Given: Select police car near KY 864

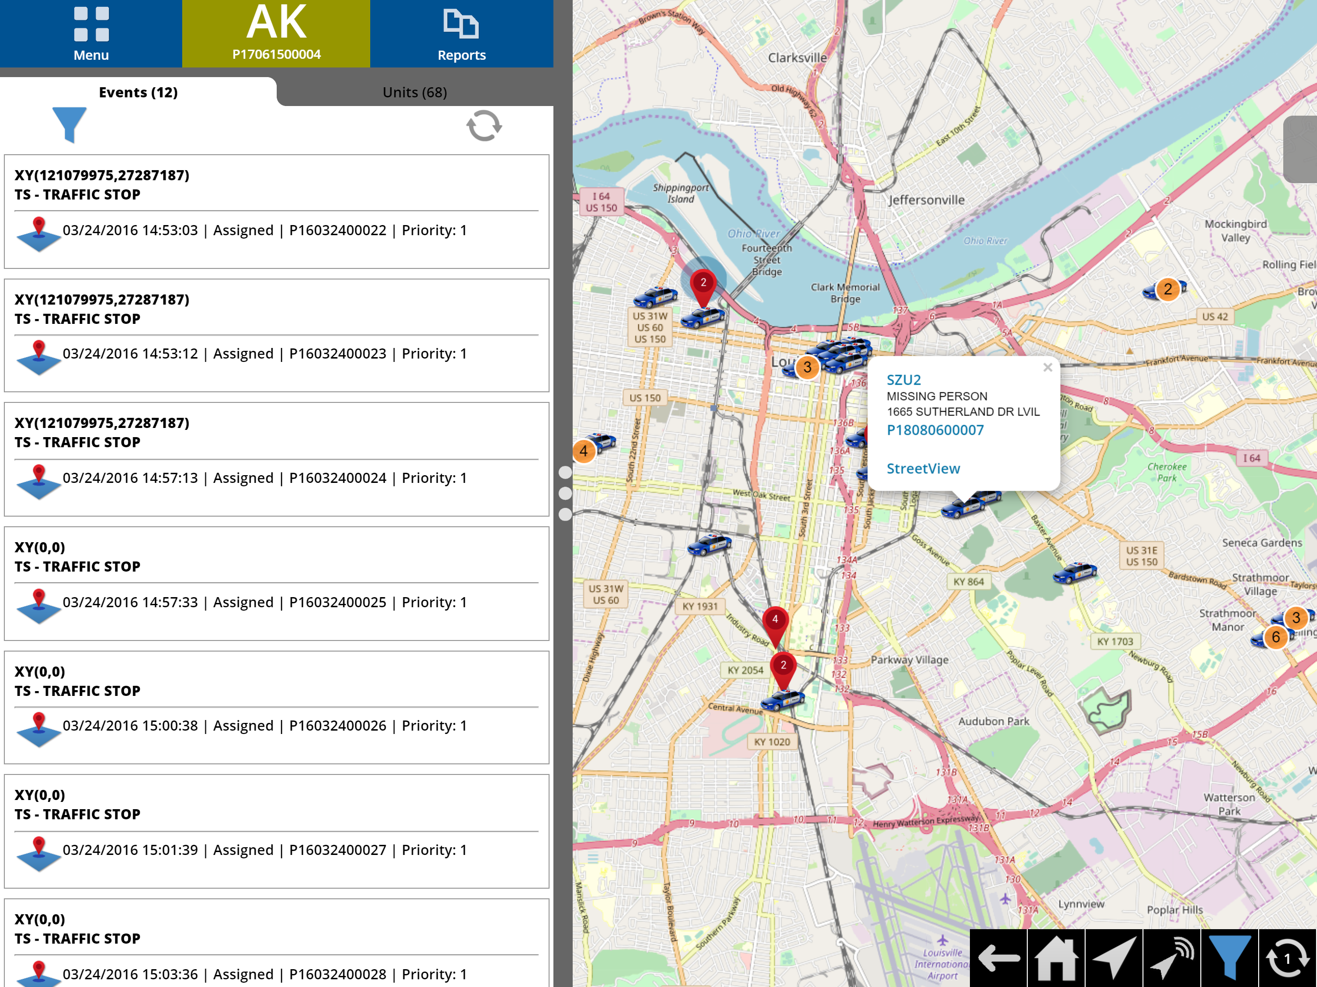Looking at the screenshot, I should coord(1075,572).
